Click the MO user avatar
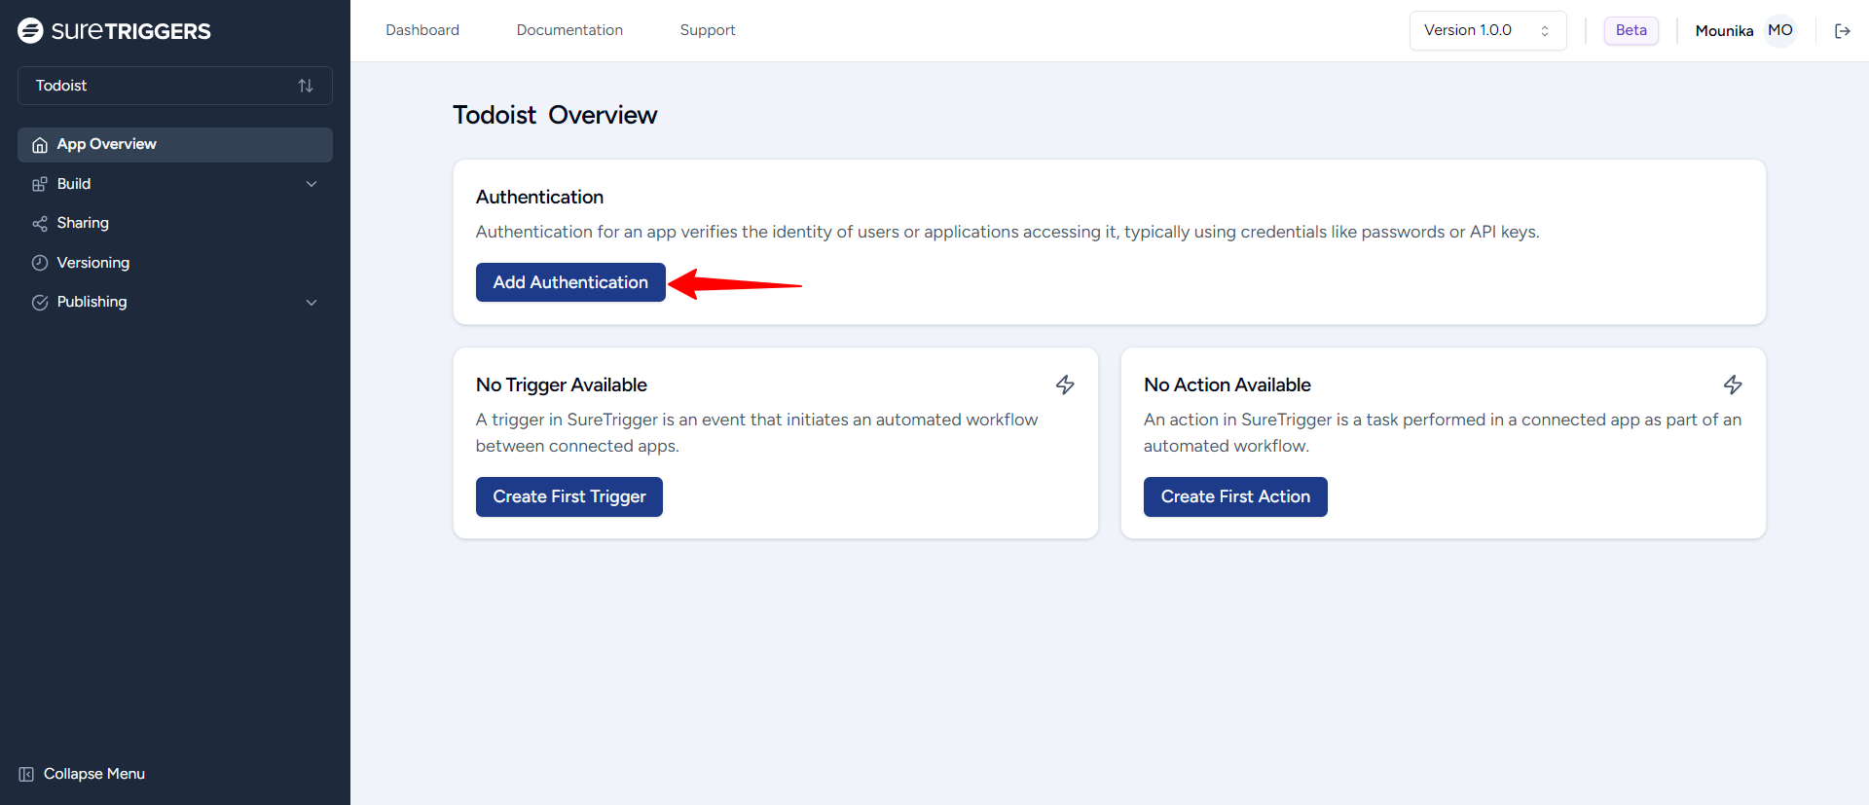 (1780, 31)
